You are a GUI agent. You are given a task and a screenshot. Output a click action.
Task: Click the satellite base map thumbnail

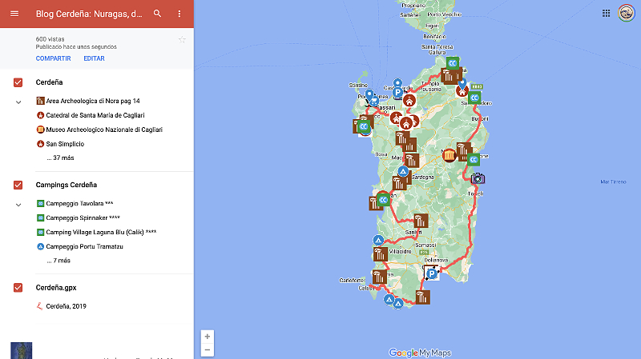22,351
